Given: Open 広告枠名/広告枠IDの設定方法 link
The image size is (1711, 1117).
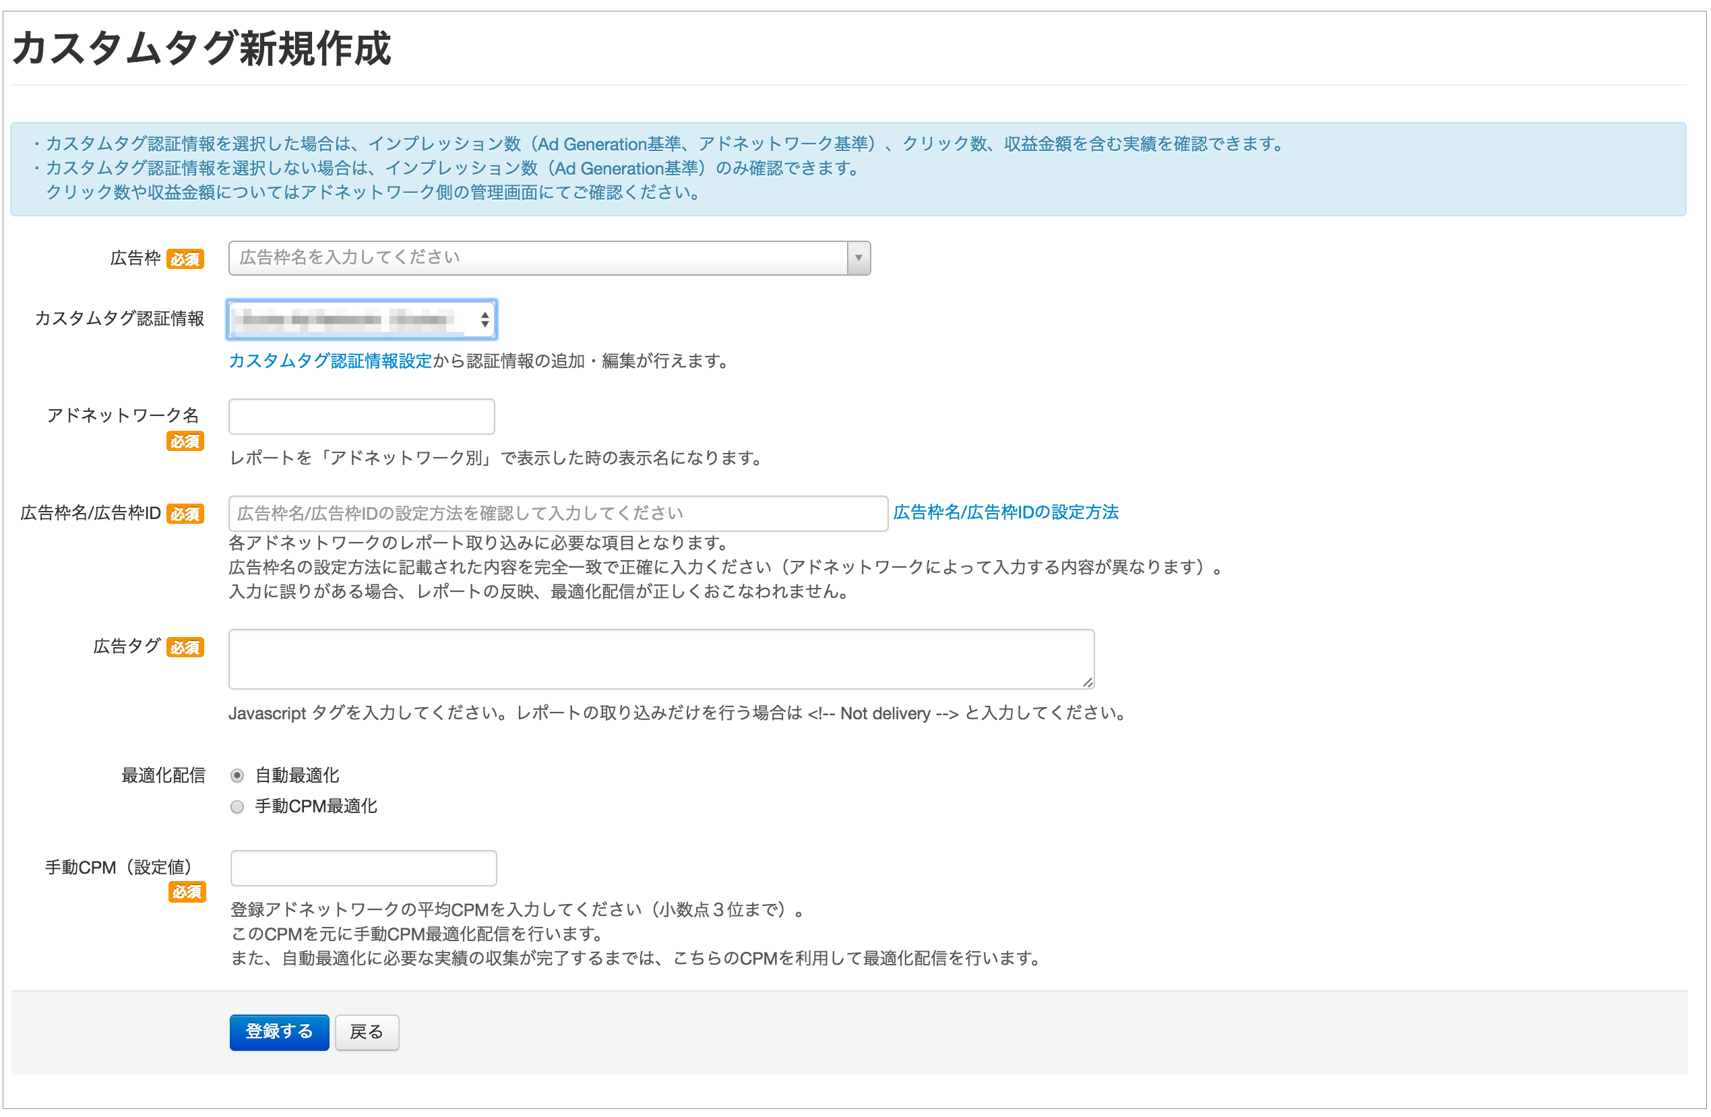Looking at the screenshot, I should (1005, 513).
